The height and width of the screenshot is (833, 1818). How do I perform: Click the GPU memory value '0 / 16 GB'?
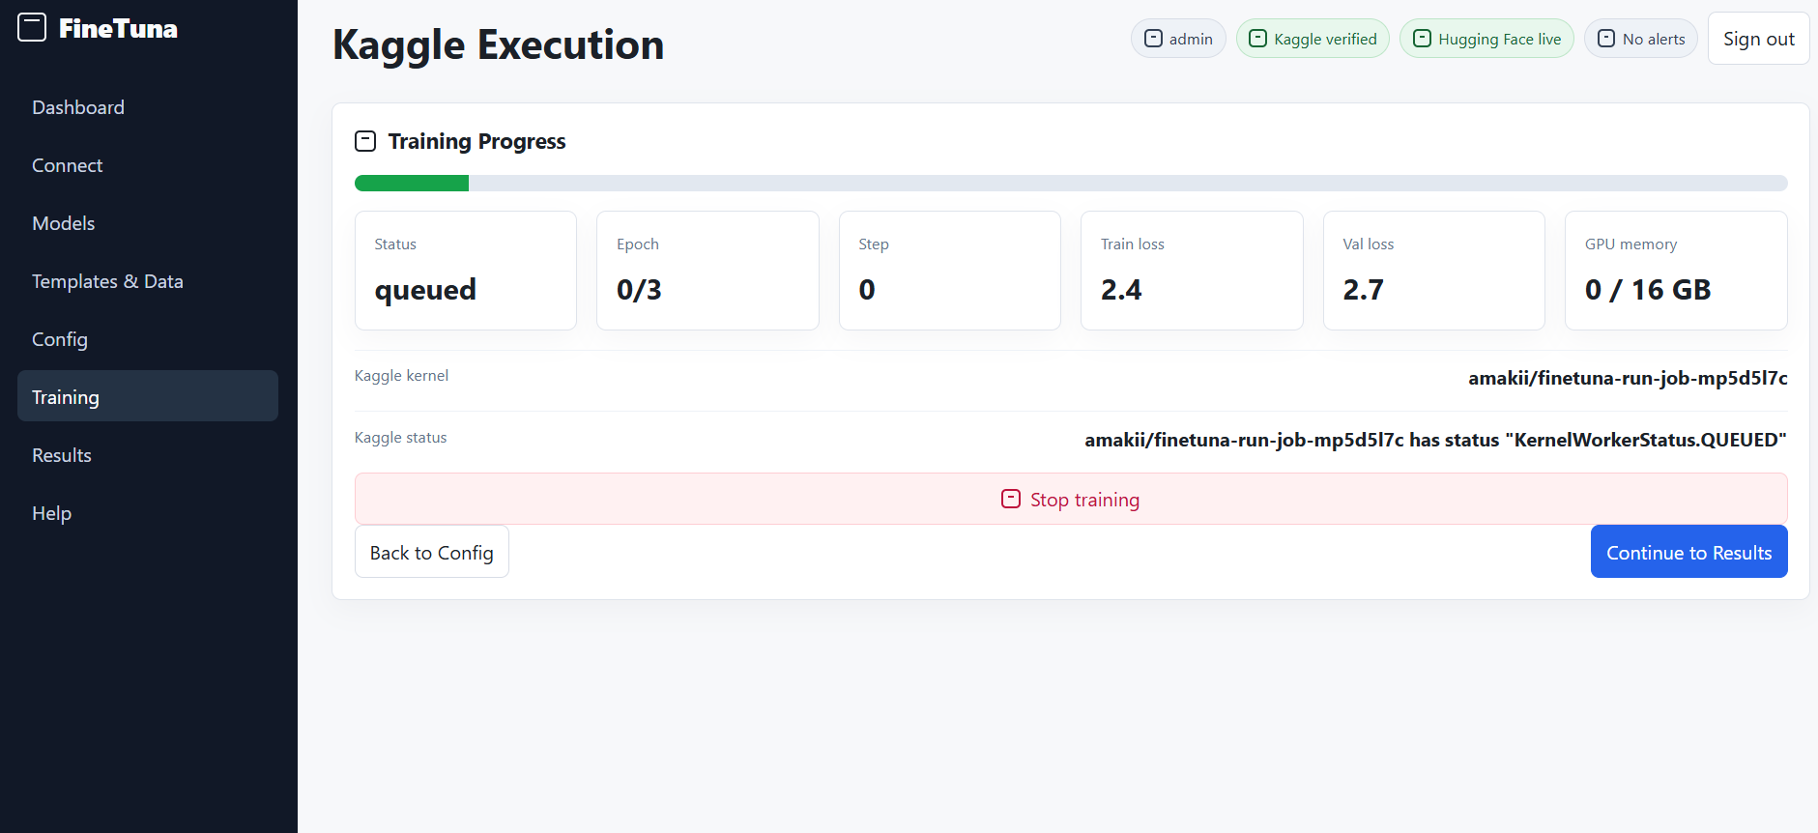click(x=1648, y=290)
